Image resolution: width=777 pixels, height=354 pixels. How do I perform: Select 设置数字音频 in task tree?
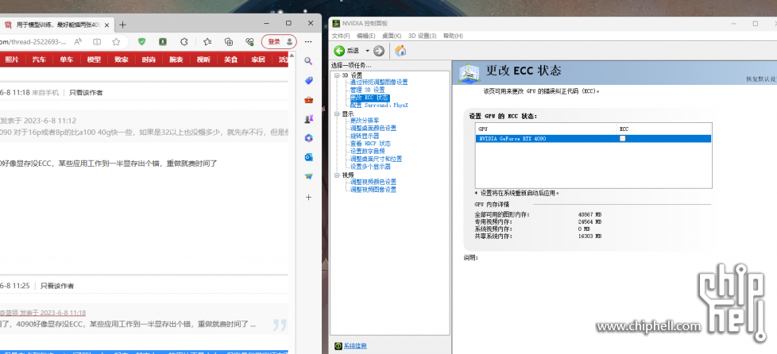[x=367, y=151]
